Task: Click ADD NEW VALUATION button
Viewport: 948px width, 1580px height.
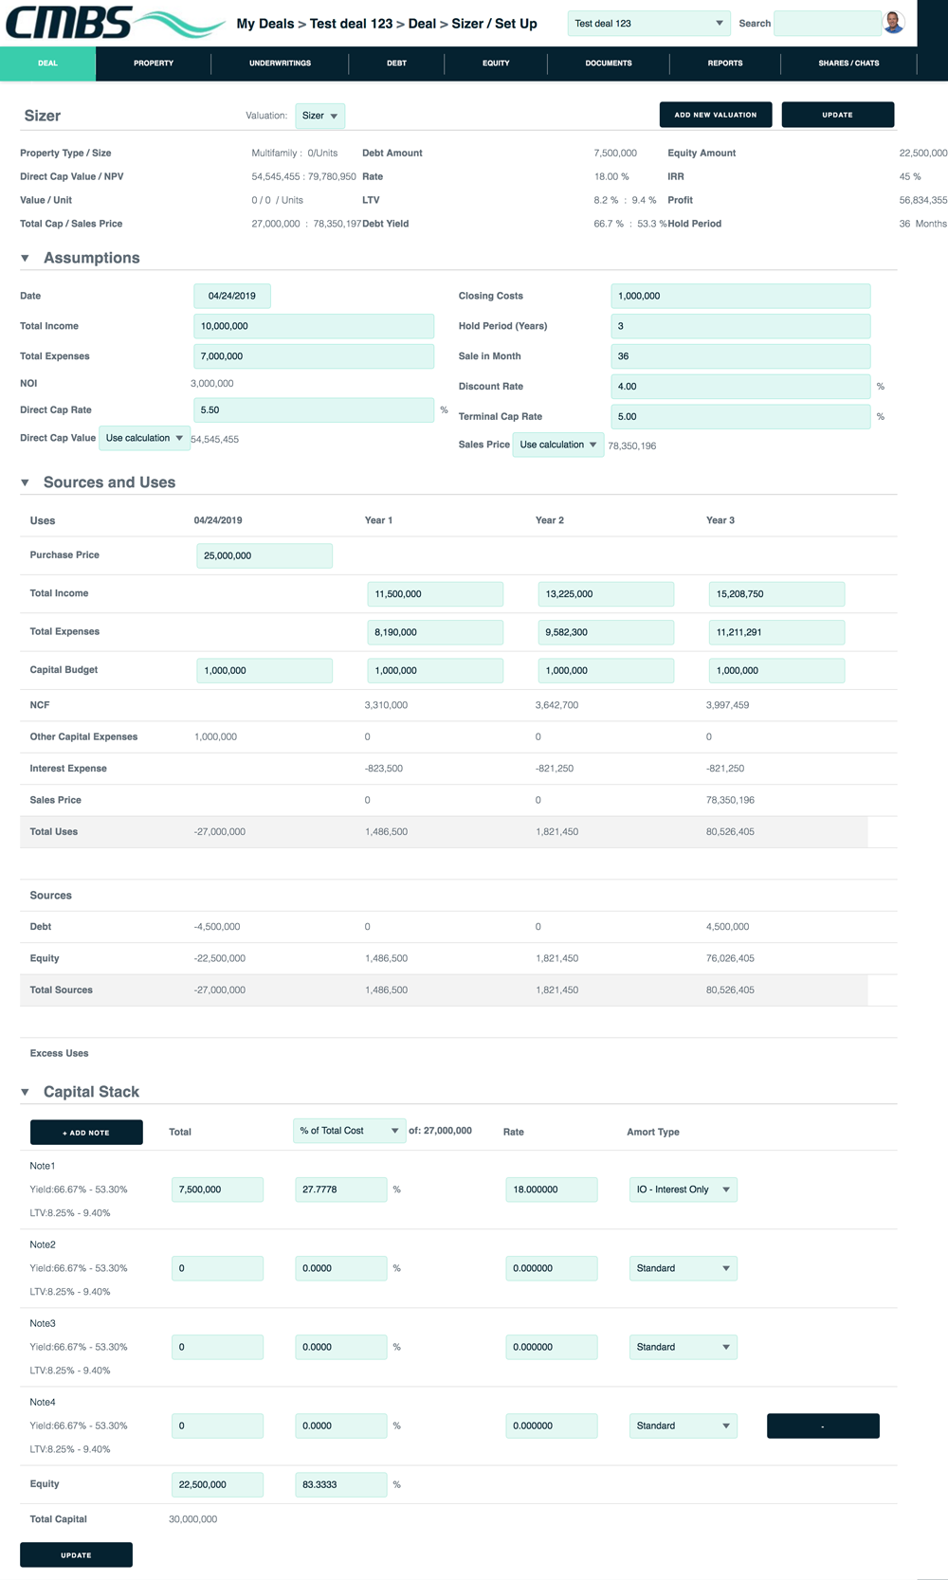Action: click(716, 115)
